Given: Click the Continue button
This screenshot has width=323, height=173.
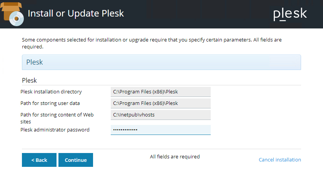Looking at the screenshot, I should pos(76,160).
